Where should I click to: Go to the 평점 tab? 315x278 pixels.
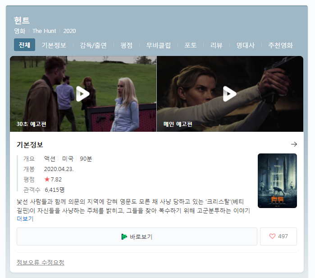pos(126,45)
